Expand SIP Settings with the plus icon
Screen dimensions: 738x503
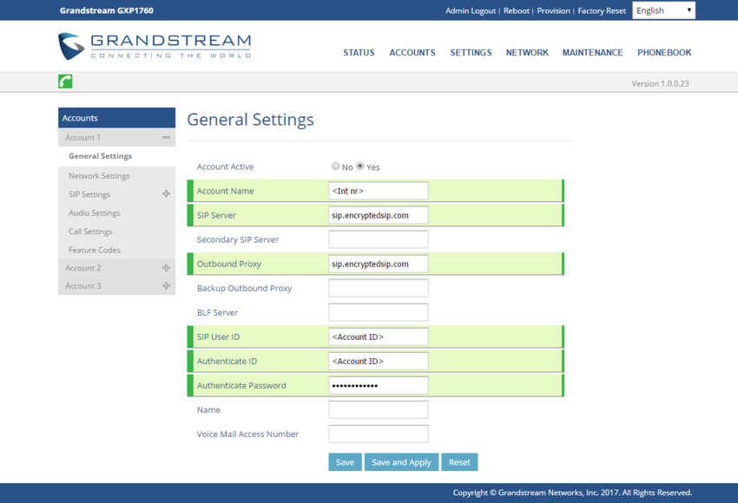166,193
